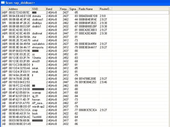Select the row with SSID zaskalielvis
This screenshot has width=170, height=127.
85,44
